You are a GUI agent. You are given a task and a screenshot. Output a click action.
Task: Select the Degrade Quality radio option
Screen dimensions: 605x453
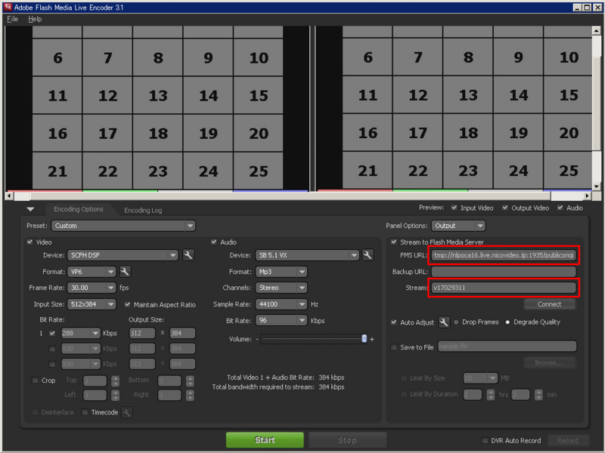507,322
